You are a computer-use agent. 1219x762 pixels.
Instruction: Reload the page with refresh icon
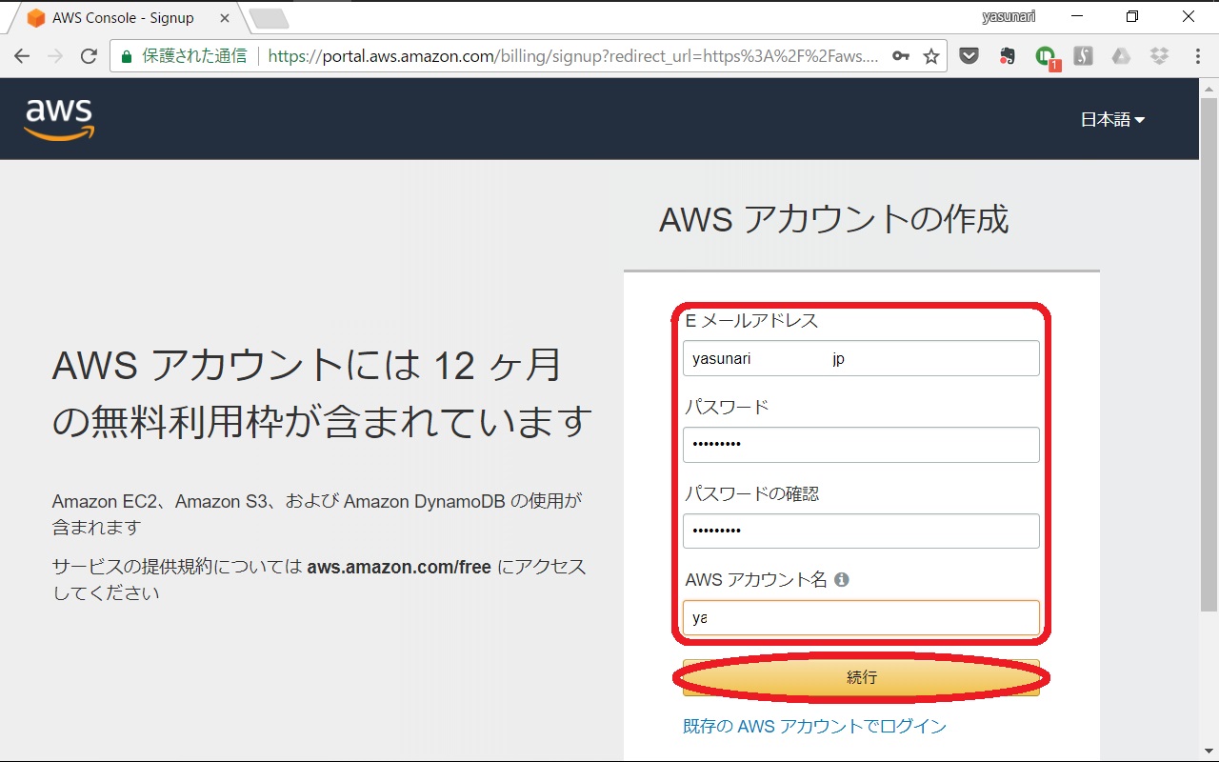point(89,56)
